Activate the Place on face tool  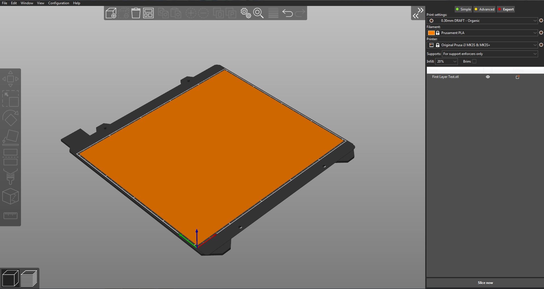click(10, 137)
